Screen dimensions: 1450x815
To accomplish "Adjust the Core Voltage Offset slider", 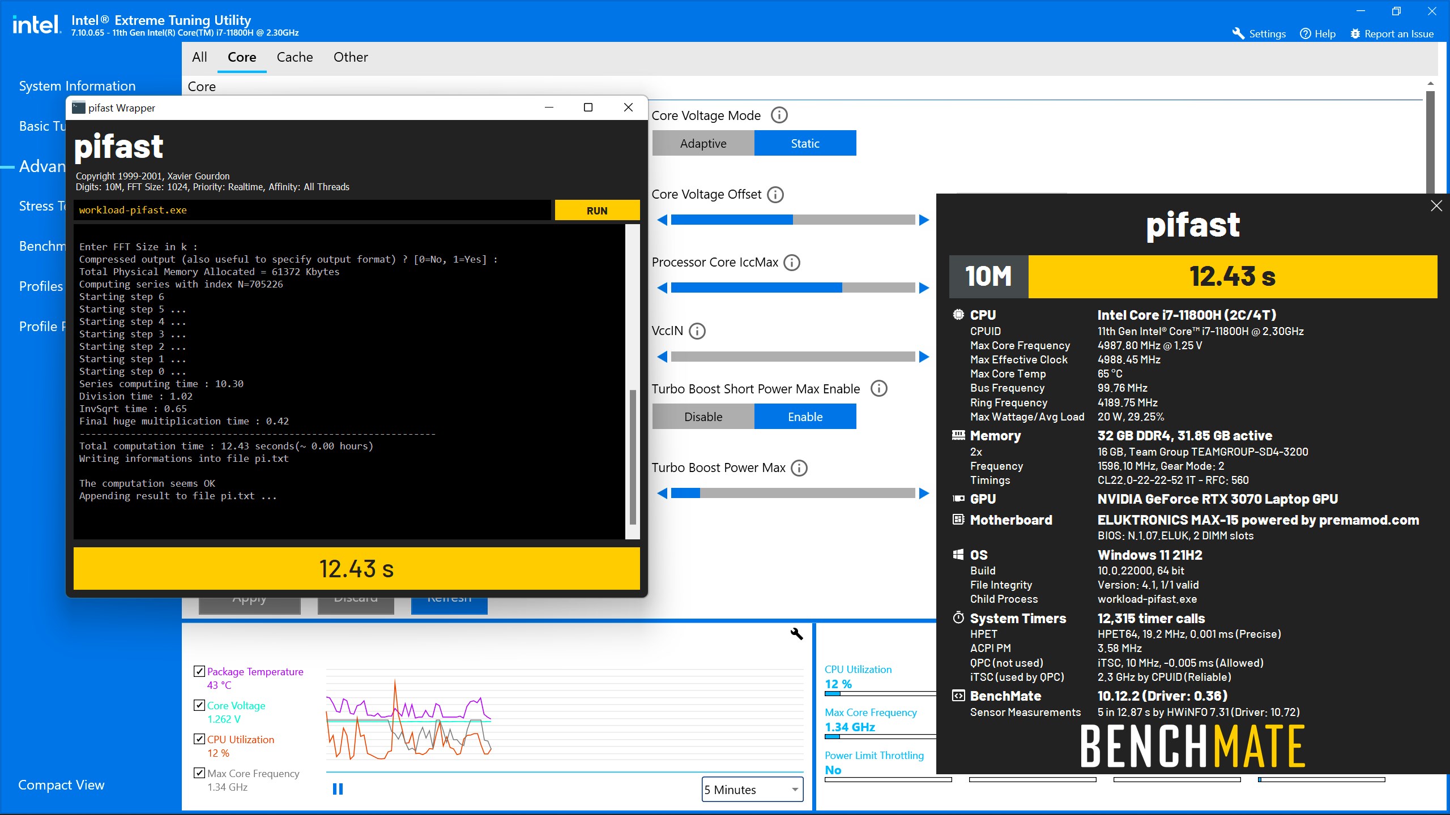I will coord(793,220).
